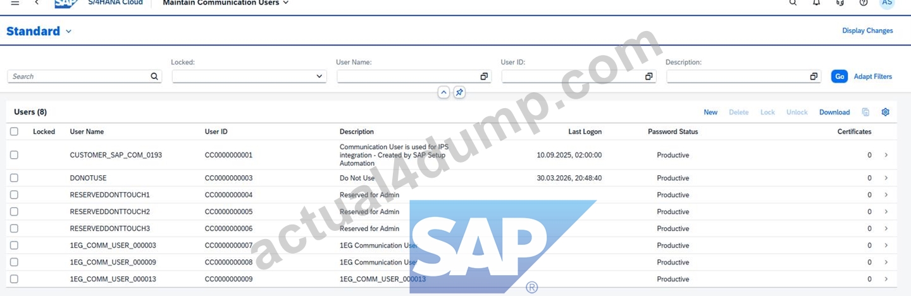Screen dimensions: 911x296
Task: Click the Go button
Action: pos(840,77)
